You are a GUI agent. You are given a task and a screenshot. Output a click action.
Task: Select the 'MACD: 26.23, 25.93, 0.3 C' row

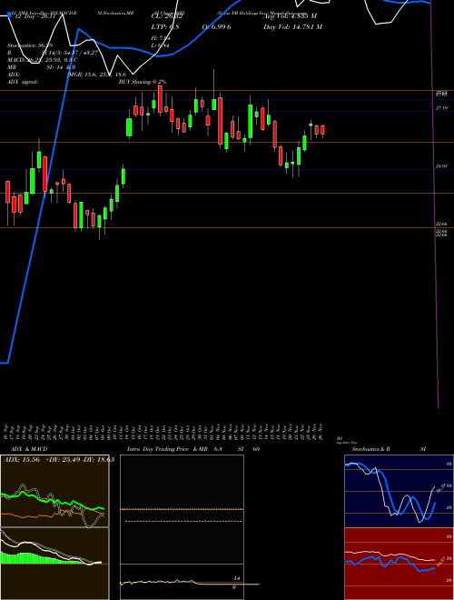click(43, 60)
